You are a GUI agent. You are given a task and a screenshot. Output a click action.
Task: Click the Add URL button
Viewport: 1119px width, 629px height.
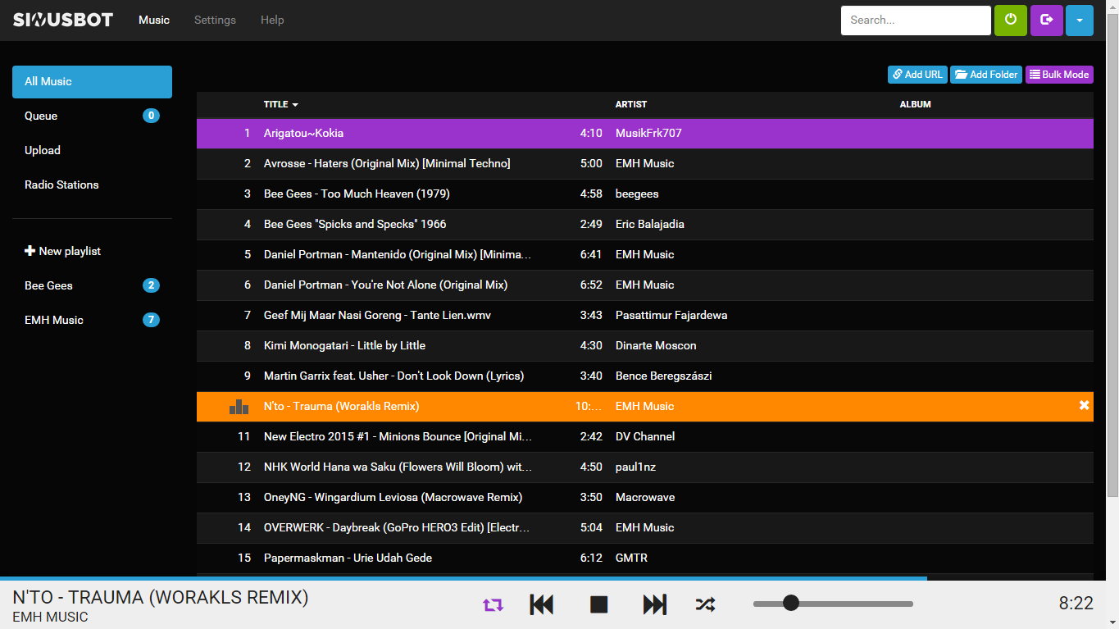[x=917, y=75]
